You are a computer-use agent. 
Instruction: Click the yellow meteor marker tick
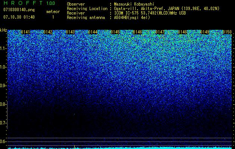click(74, 147)
